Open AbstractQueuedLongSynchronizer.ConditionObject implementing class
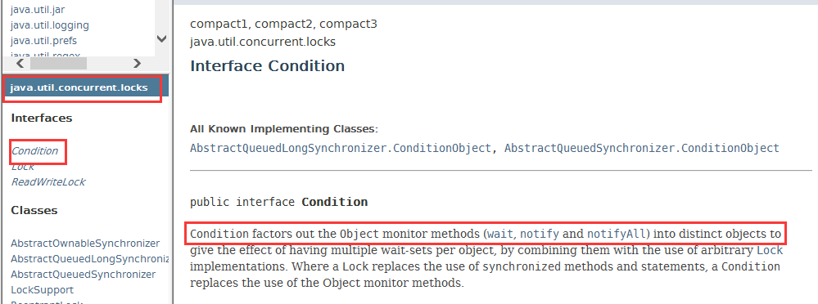Image resolution: width=818 pixels, height=304 pixels. click(341, 149)
